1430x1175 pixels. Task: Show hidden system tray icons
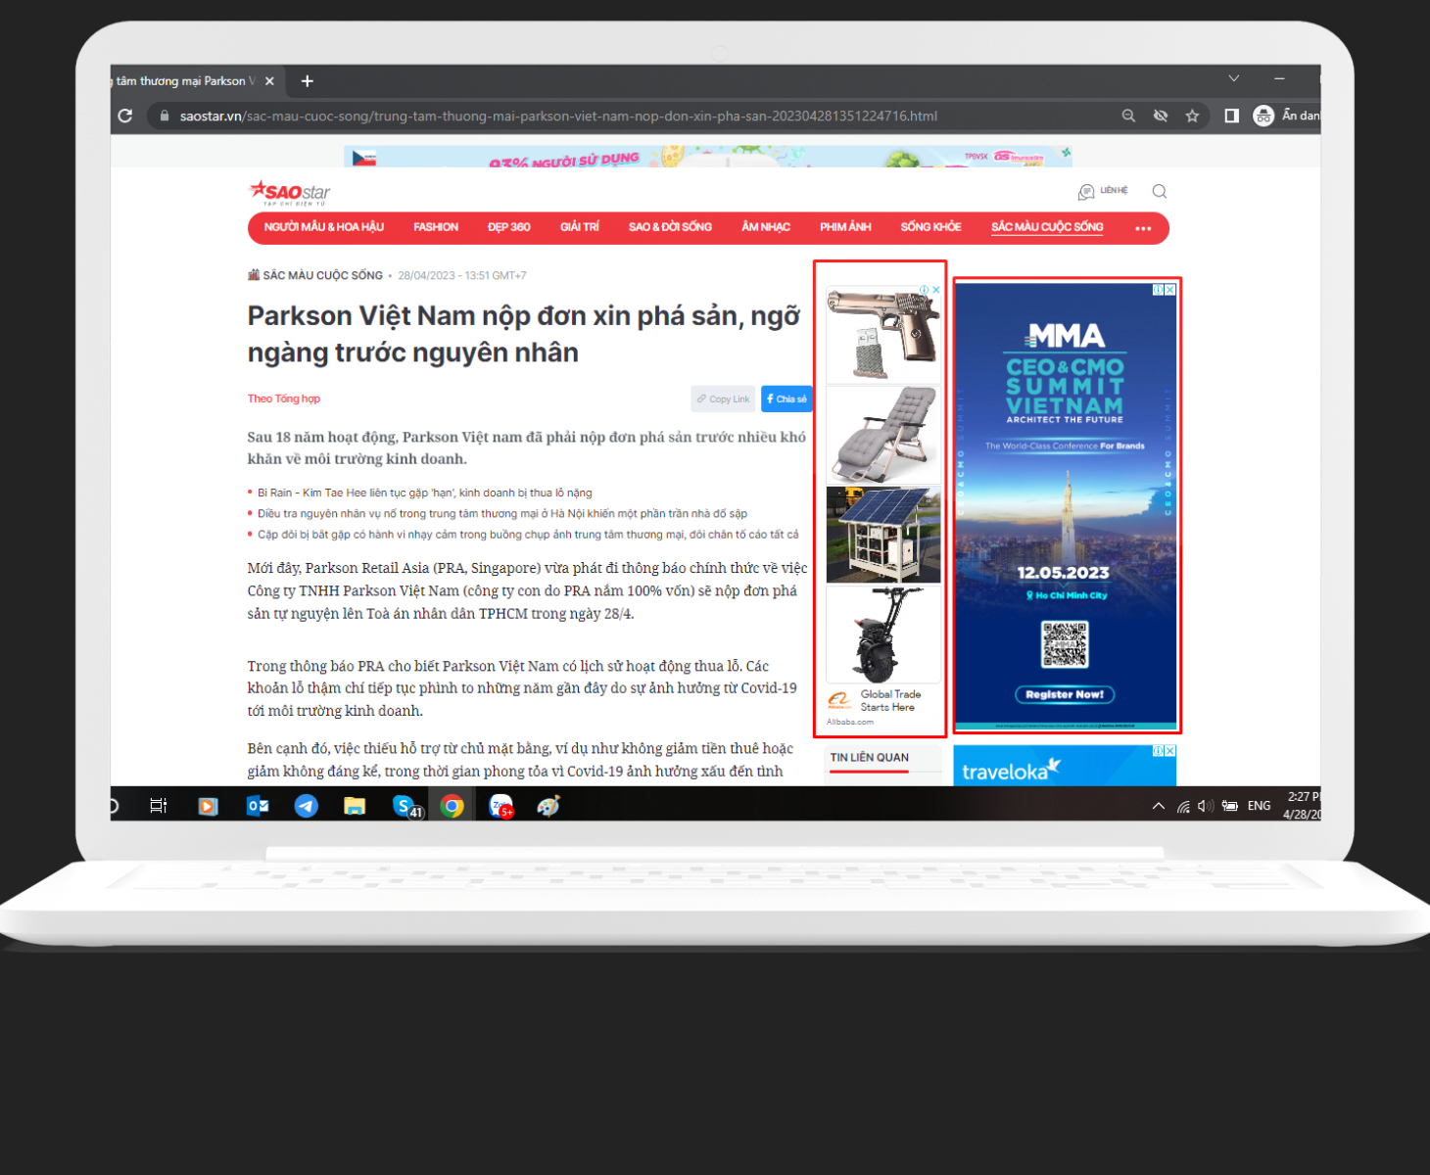[1159, 806]
